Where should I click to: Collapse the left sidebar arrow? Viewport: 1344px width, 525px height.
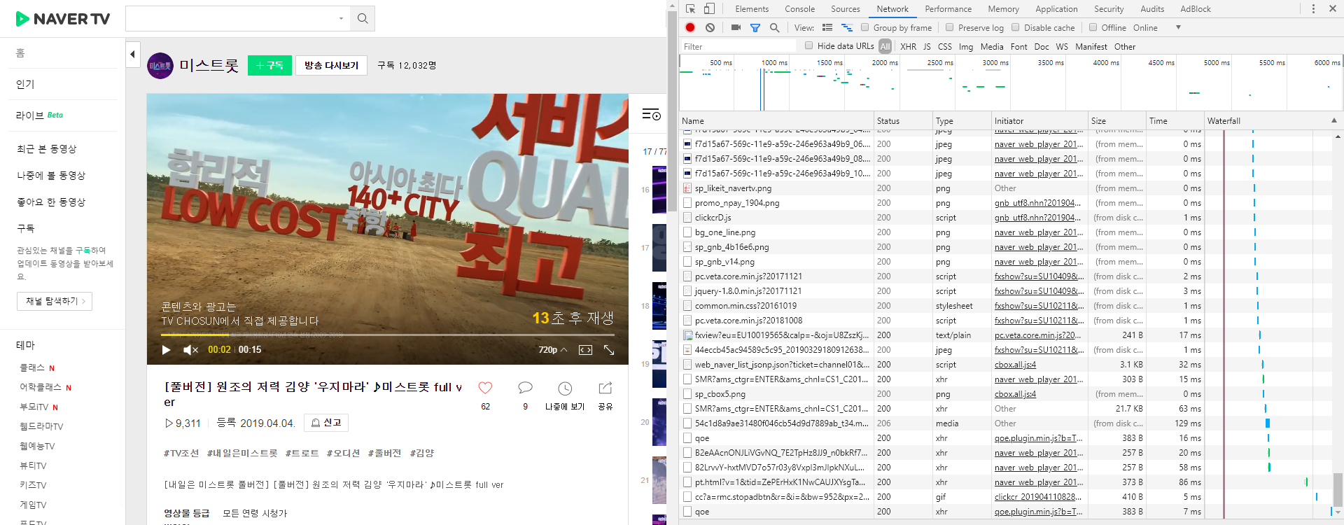coord(132,55)
